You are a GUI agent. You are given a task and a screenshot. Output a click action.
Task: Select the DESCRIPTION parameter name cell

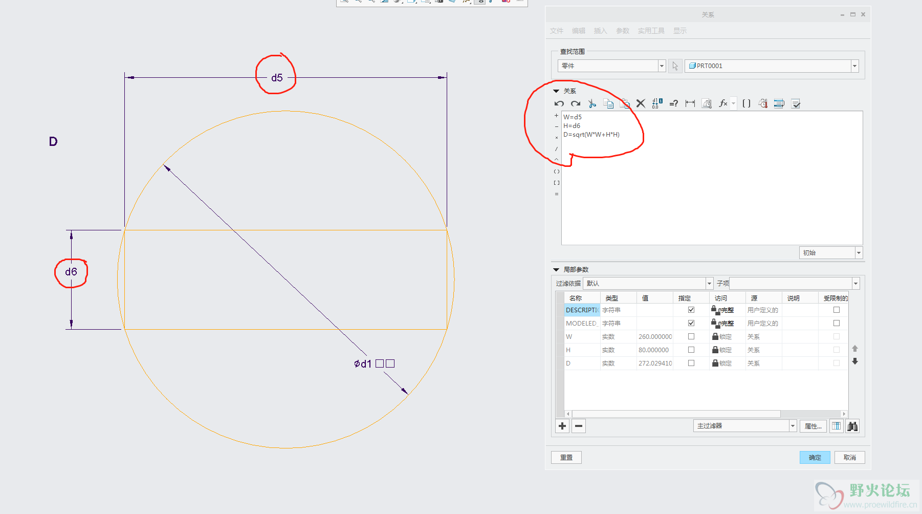(x=582, y=310)
